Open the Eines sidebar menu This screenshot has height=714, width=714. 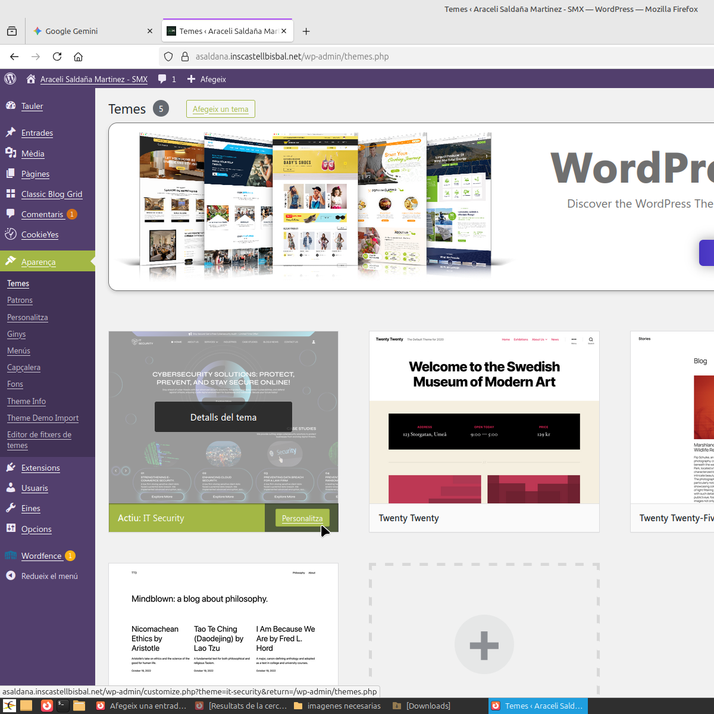tap(31, 508)
